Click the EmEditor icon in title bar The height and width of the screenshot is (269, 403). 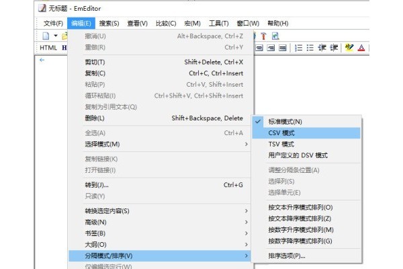click(42, 8)
